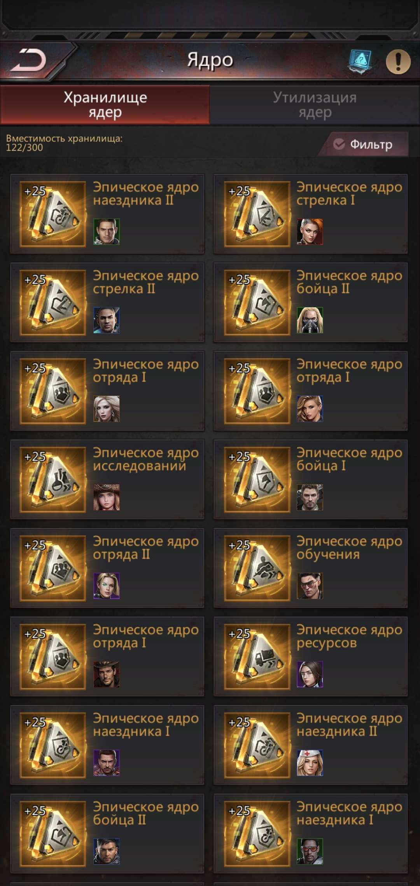The width and height of the screenshot is (420, 886).
Task: Select the training core runner icon
Action: tap(257, 568)
